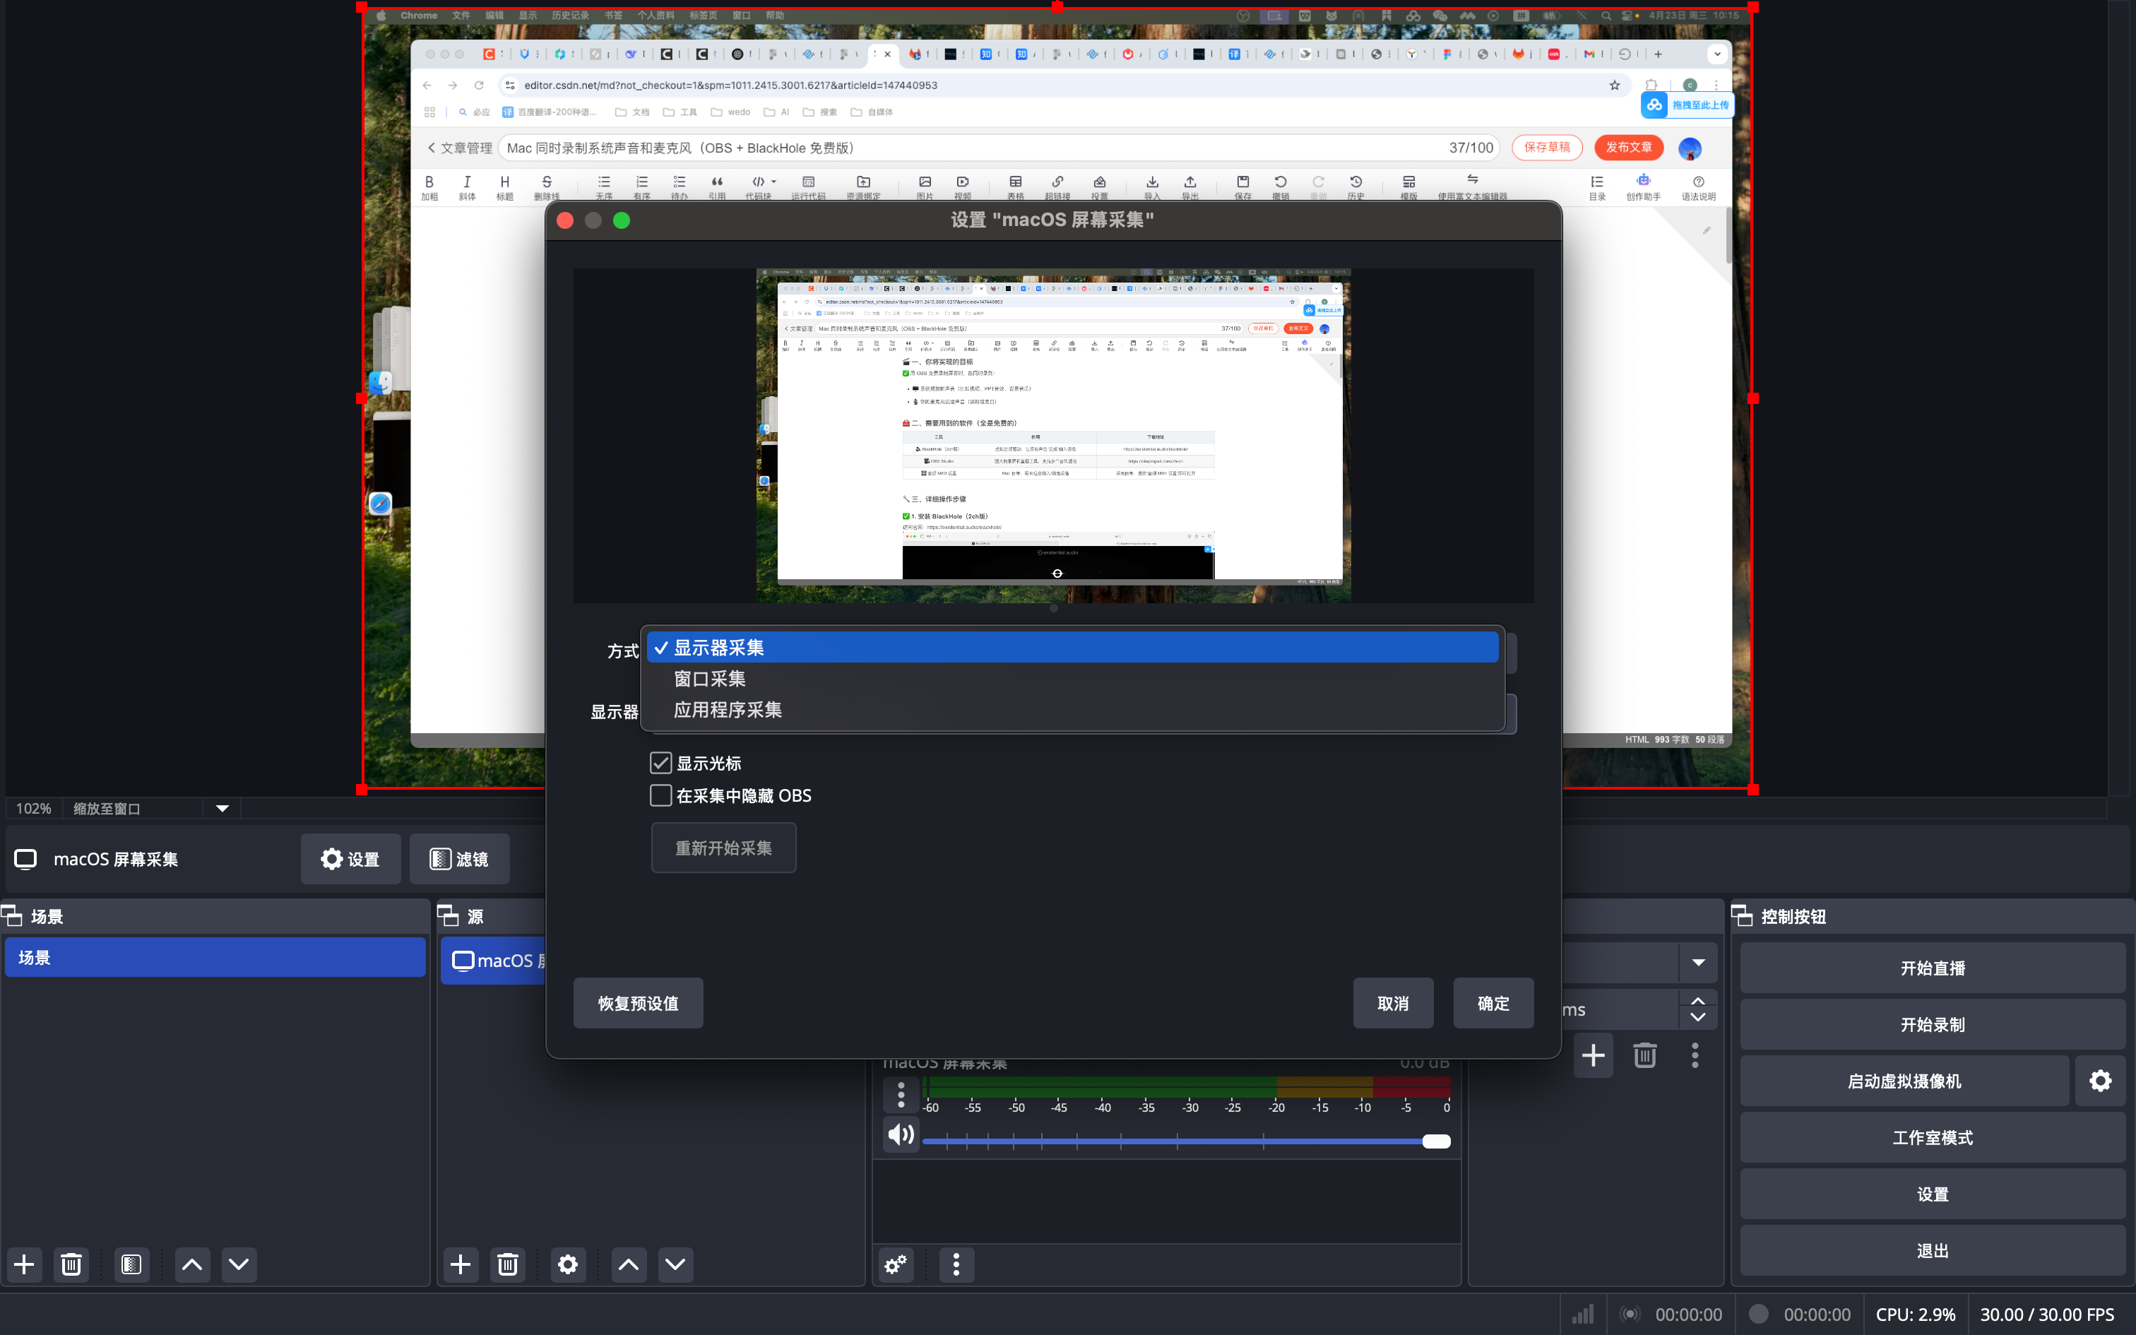Open source properties gear icon
The height and width of the screenshot is (1335, 2136).
tap(567, 1264)
